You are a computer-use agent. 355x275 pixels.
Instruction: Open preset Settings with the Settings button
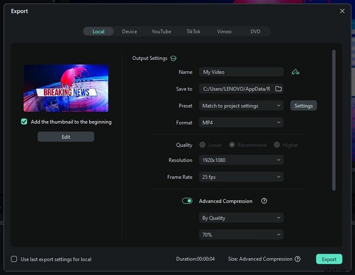click(x=304, y=106)
